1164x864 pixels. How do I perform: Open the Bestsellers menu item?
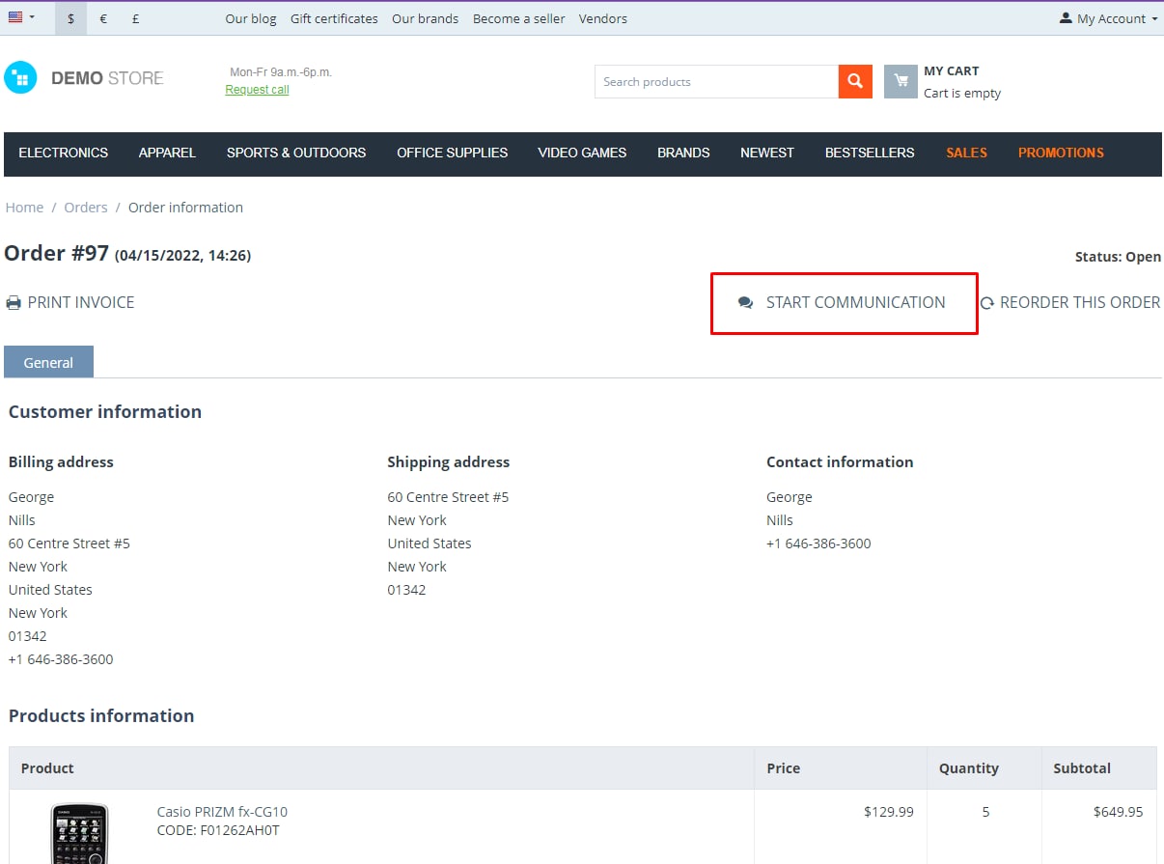[x=870, y=153]
